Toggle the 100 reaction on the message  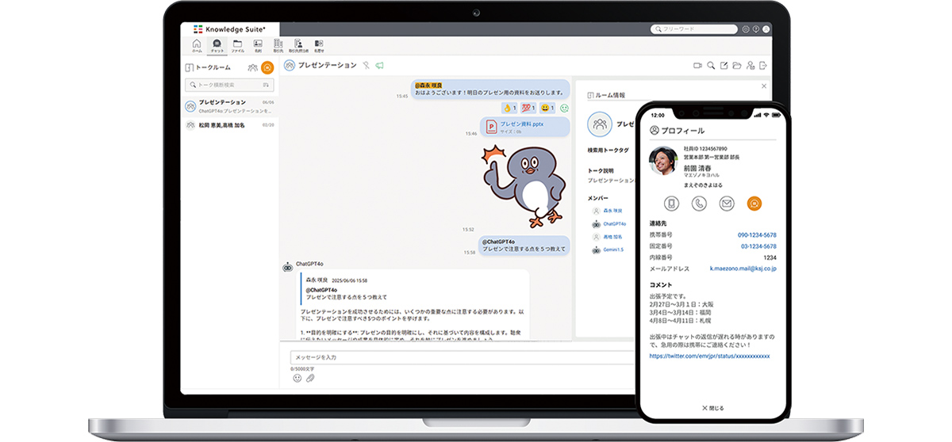pyautogui.click(x=528, y=108)
